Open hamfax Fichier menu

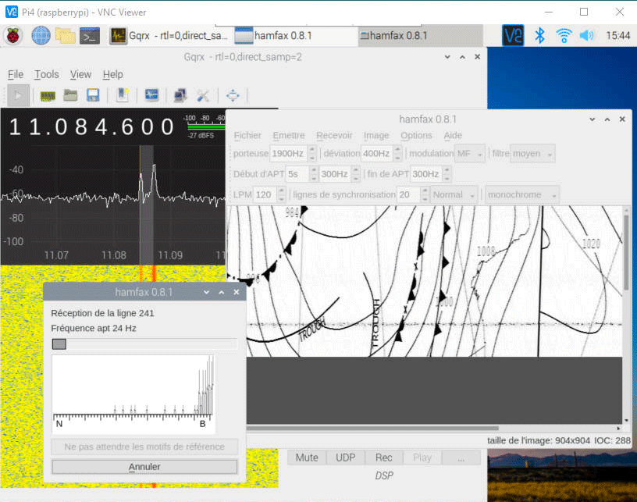point(247,135)
